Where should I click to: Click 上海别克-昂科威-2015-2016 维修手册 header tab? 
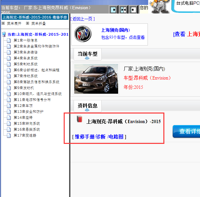coord(35,17)
